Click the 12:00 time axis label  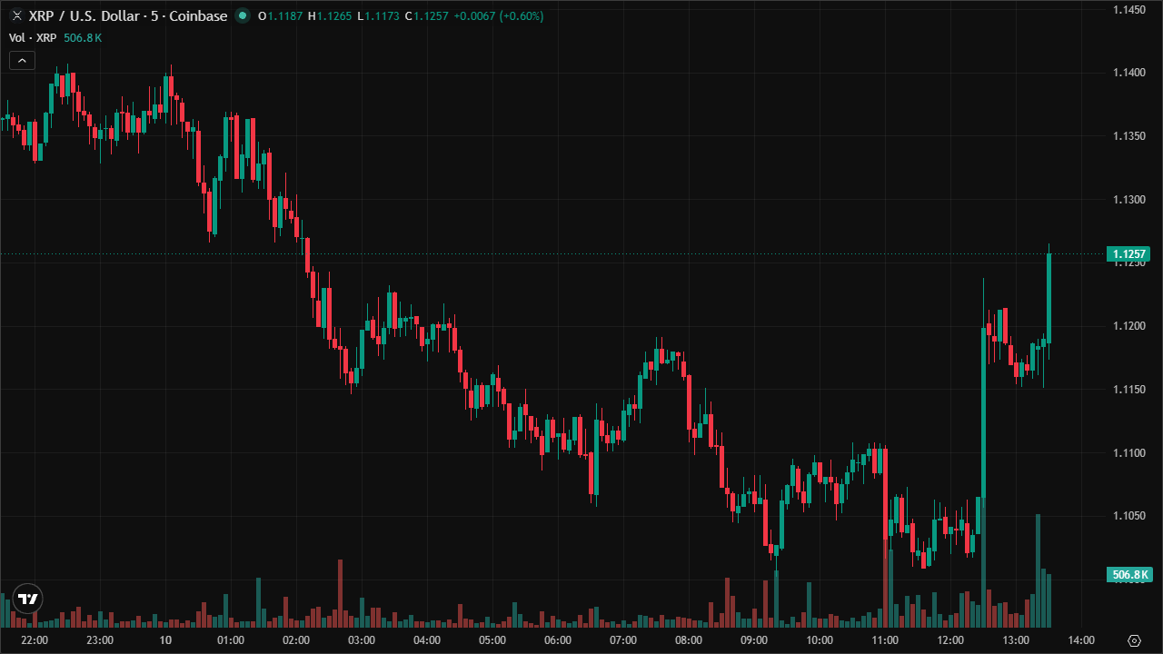point(950,640)
